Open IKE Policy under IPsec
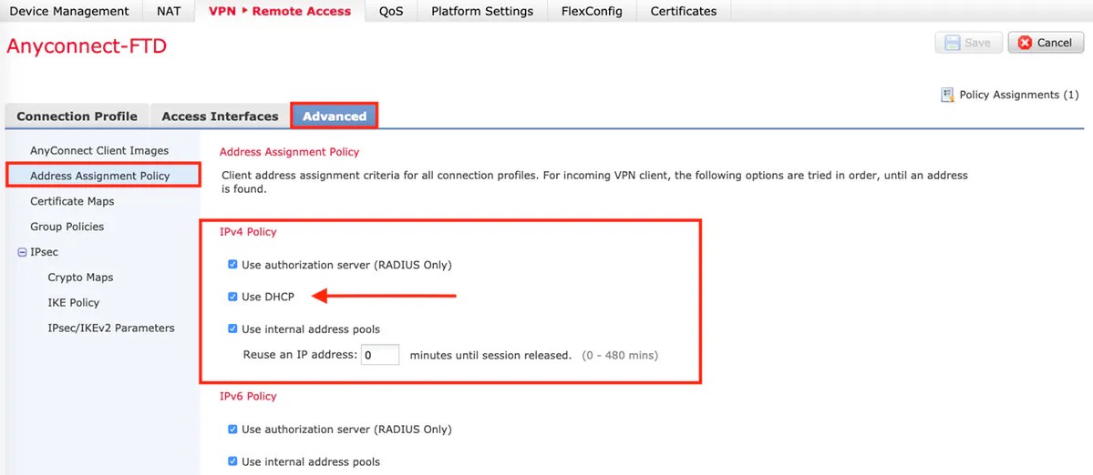The image size is (1093, 475). (73, 302)
